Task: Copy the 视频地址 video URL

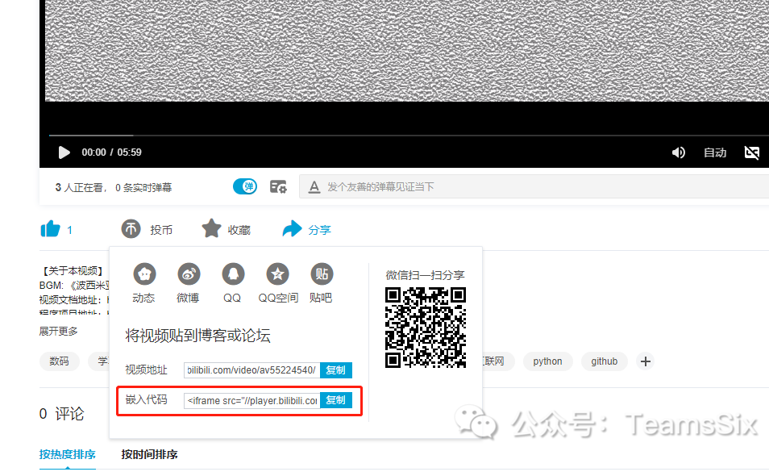Action: point(336,370)
